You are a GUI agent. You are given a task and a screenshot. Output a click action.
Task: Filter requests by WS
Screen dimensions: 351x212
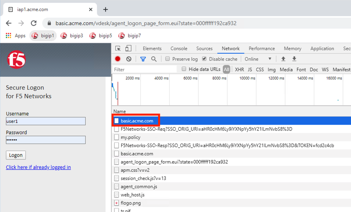tap(325, 70)
